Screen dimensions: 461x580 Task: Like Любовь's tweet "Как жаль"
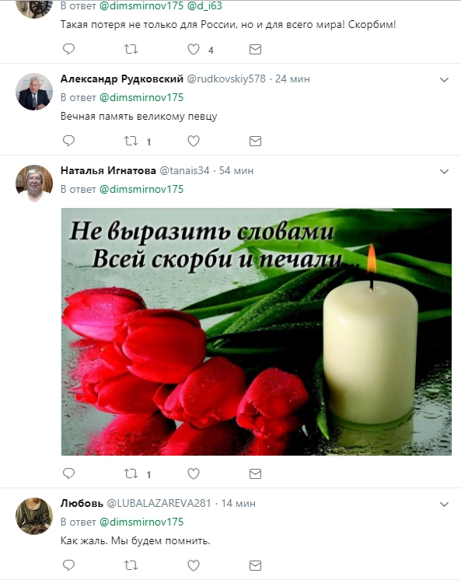(x=194, y=565)
